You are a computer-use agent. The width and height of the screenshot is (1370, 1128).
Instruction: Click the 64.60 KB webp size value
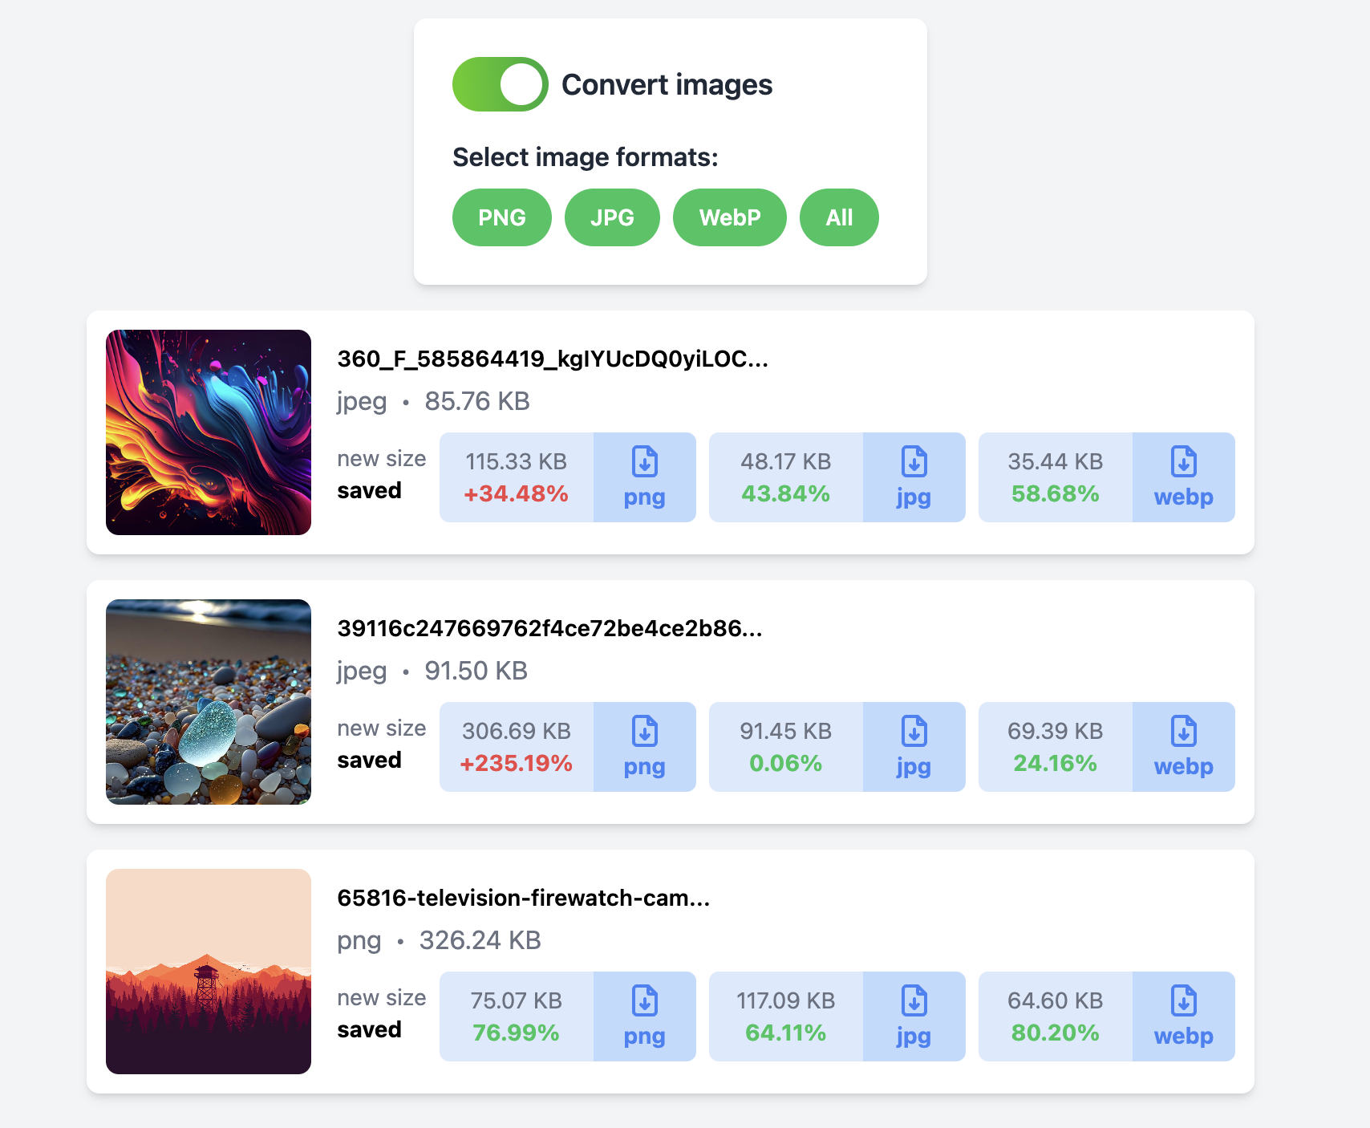click(x=1056, y=1000)
